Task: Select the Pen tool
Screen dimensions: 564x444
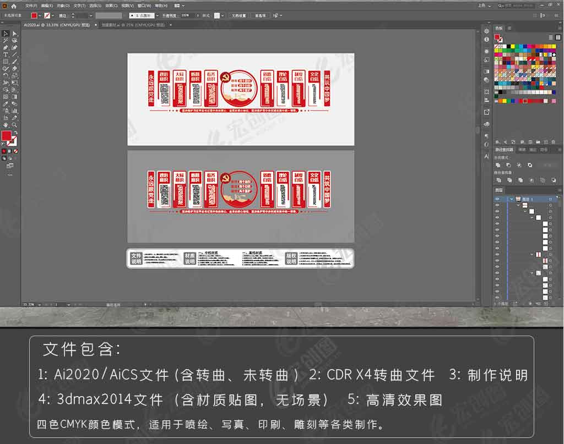Action: tap(6, 47)
